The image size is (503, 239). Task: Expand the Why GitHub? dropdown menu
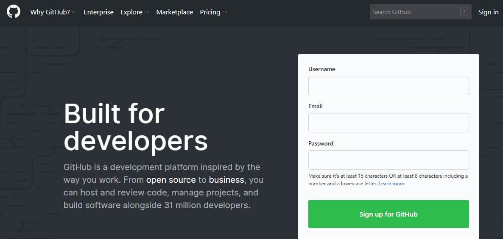click(53, 12)
